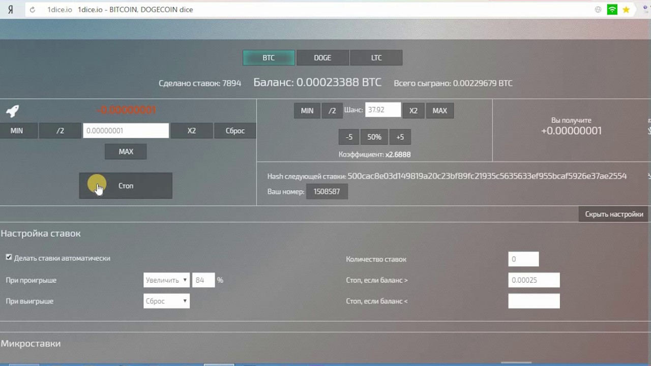Stop auto betting with the Стоп button
Viewport: 651px width, 366px height.
126,186
